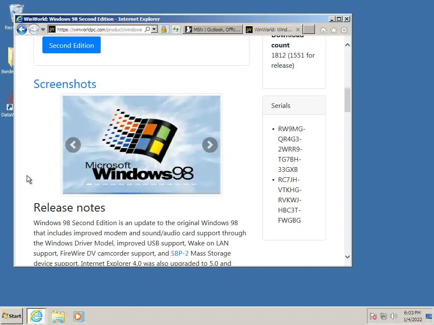Open the SBP-2 link

(180, 253)
